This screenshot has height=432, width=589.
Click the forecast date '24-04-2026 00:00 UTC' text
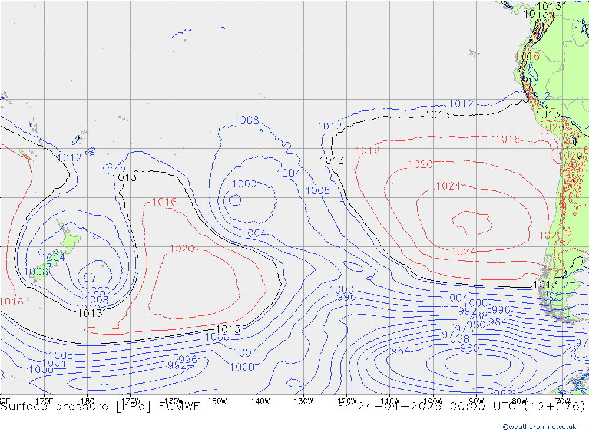tap(437, 407)
